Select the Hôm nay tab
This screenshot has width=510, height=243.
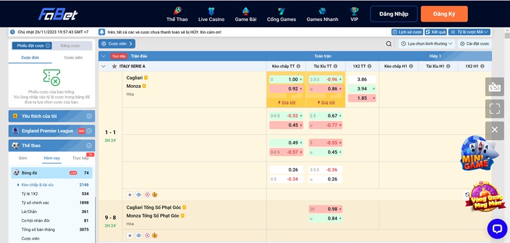click(x=52, y=158)
